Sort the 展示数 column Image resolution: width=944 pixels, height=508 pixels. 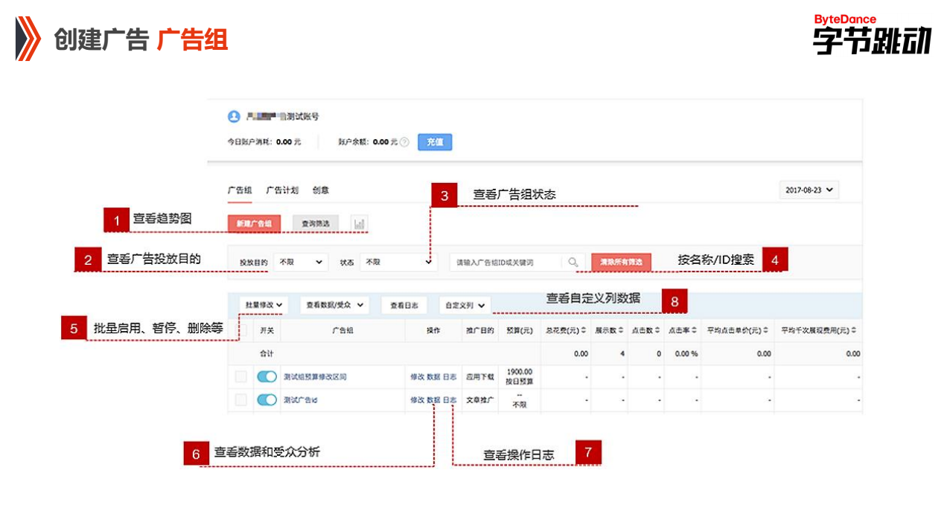pyautogui.click(x=622, y=330)
